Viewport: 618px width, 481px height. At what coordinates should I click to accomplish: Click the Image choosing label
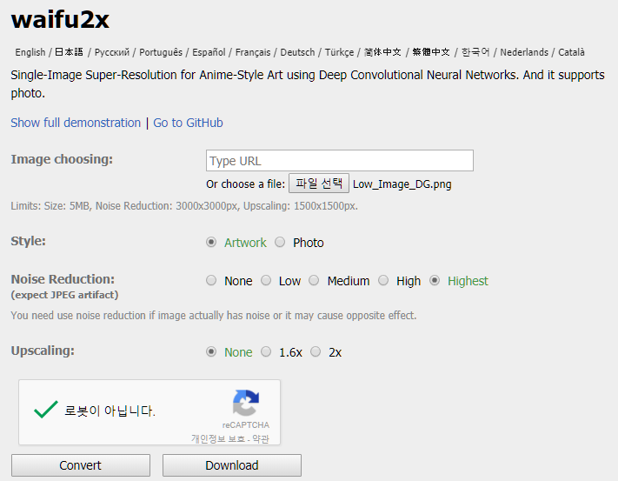pos(62,159)
